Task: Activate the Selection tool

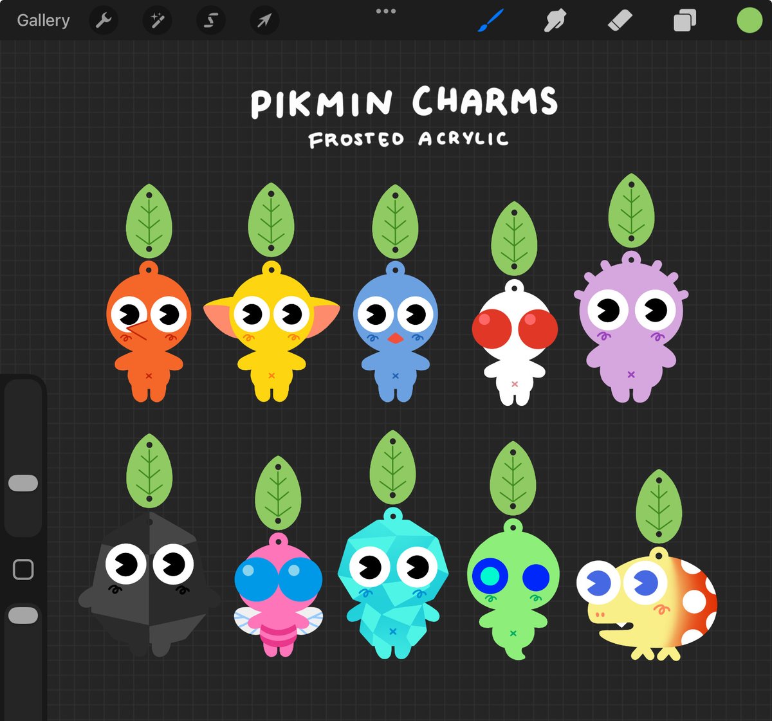Action: click(210, 20)
